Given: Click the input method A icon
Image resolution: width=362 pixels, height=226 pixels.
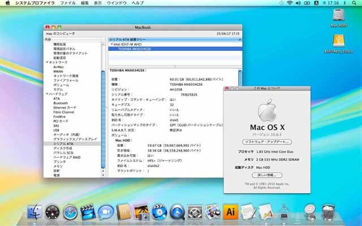Looking at the screenshot, I should 316,3.
